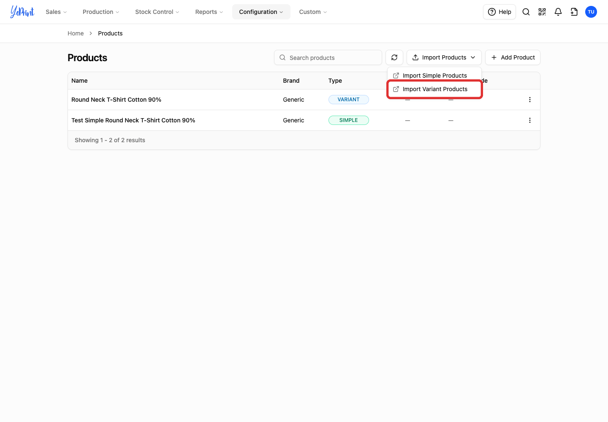Expand the Reports menu
The image size is (608, 422).
click(209, 12)
